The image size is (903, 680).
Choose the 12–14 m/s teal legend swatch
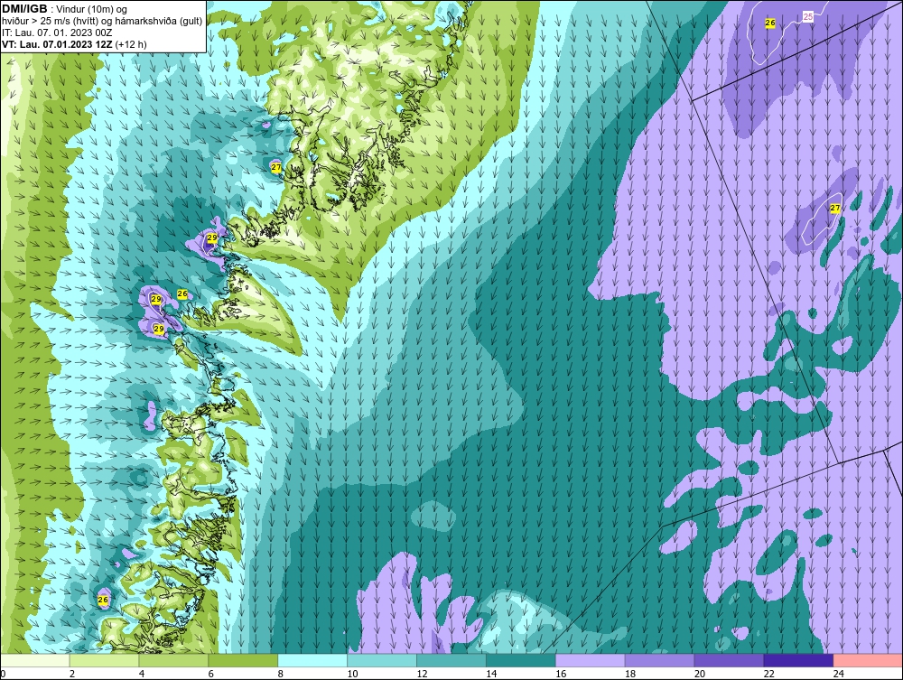(451, 660)
